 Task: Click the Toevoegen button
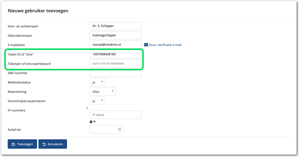[x=22, y=144]
